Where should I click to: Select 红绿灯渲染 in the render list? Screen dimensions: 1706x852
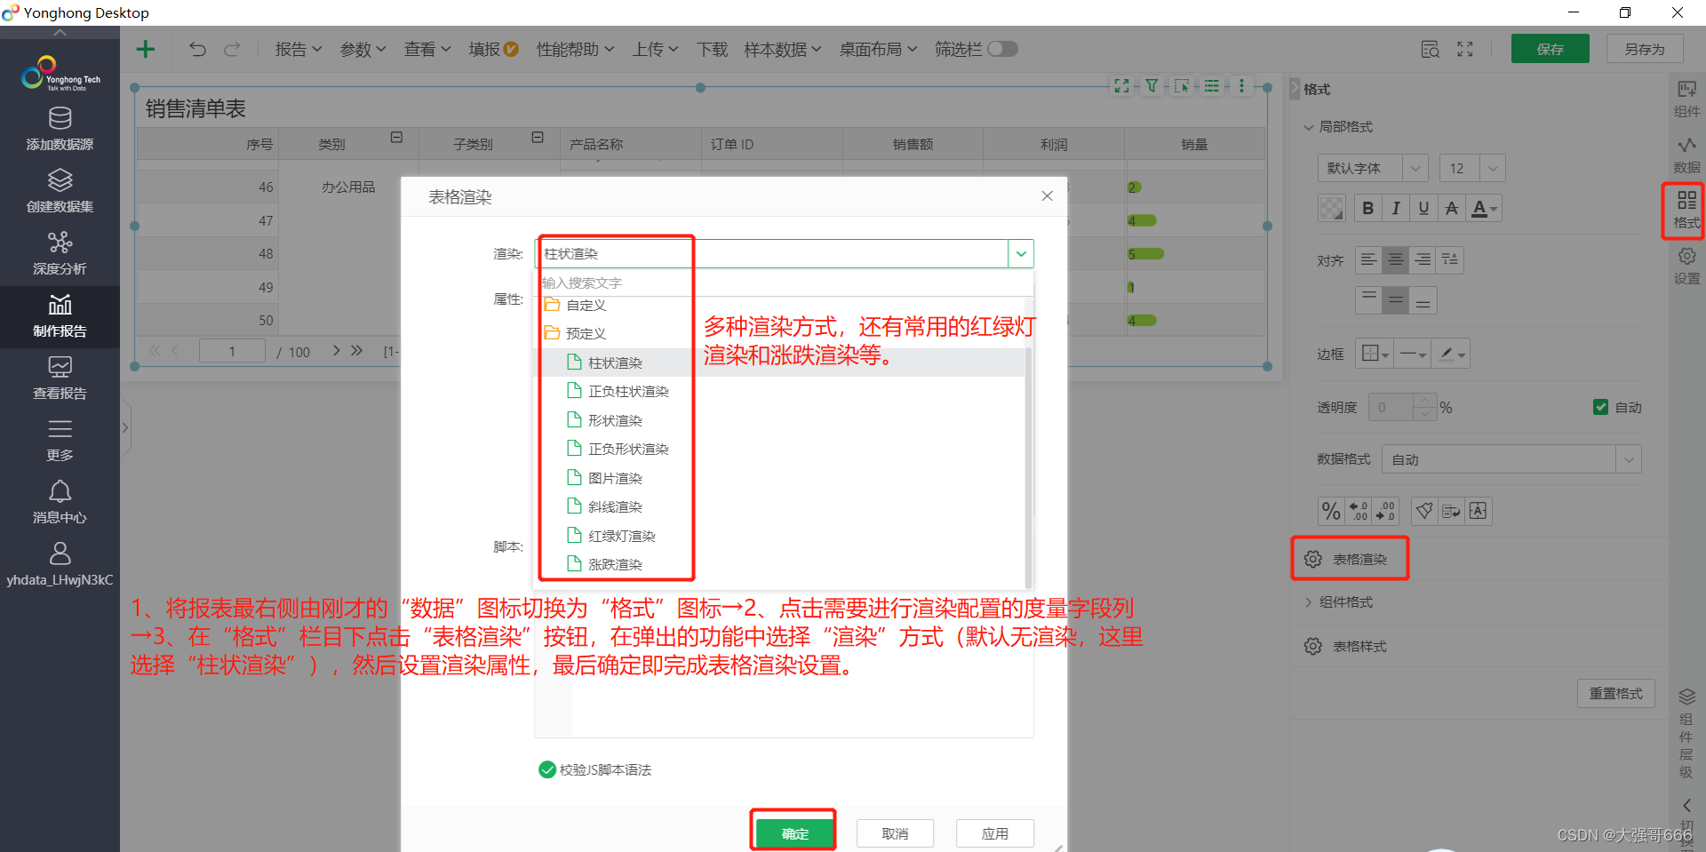pos(621,536)
